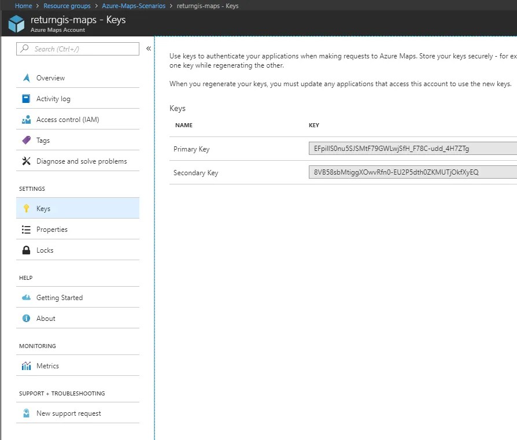Open Getting Started help page
517x440 pixels.
(x=78, y=297)
